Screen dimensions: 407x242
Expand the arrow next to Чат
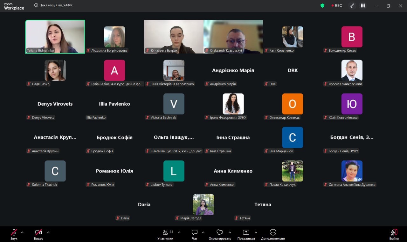[203, 232]
